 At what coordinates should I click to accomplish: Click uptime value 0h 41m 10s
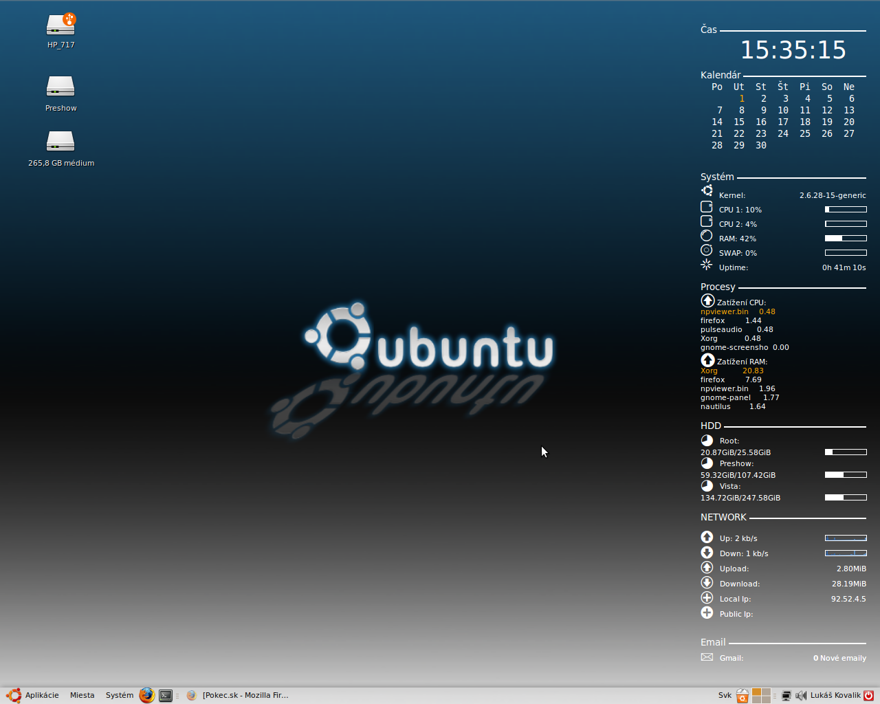(x=844, y=267)
